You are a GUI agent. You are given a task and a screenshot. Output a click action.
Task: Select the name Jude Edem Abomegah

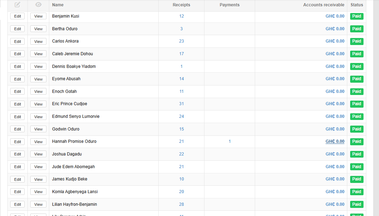click(73, 167)
